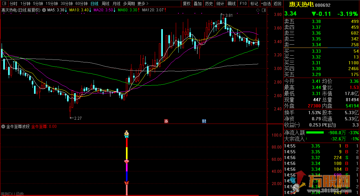Open the F10 company info
360x196 pixels.
(x=243, y=4)
